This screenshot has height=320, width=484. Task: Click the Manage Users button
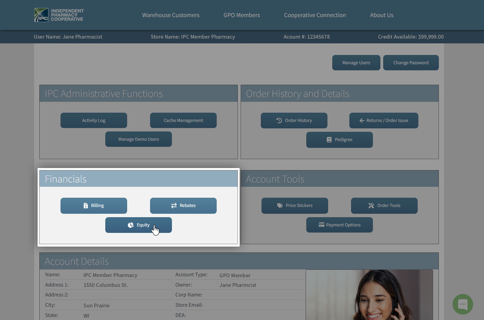click(x=356, y=63)
